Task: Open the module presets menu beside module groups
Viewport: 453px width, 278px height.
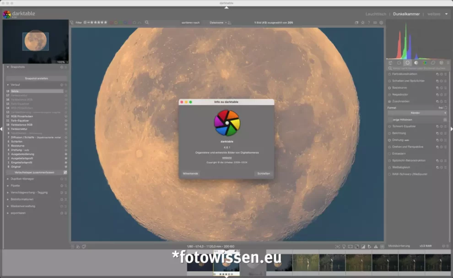Action: pyautogui.click(x=448, y=63)
